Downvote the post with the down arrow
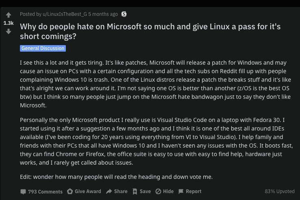The image size is (300, 200). point(9,31)
